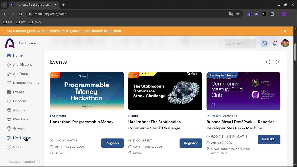Open Albums in the sidebar

(16, 110)
